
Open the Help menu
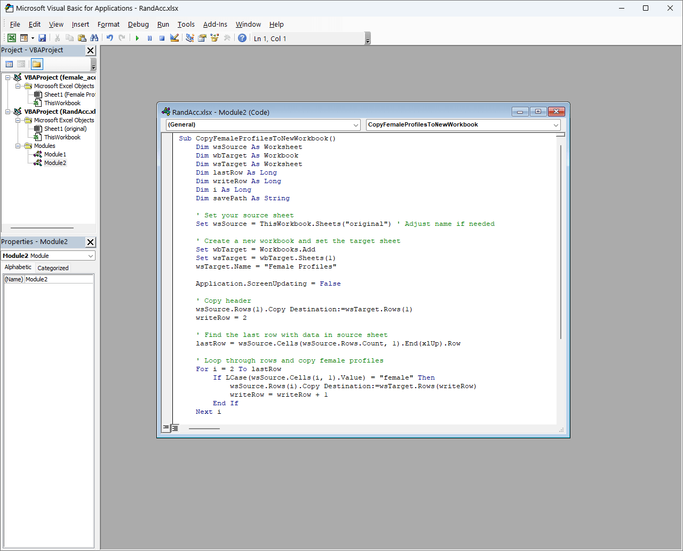[276, 24]
